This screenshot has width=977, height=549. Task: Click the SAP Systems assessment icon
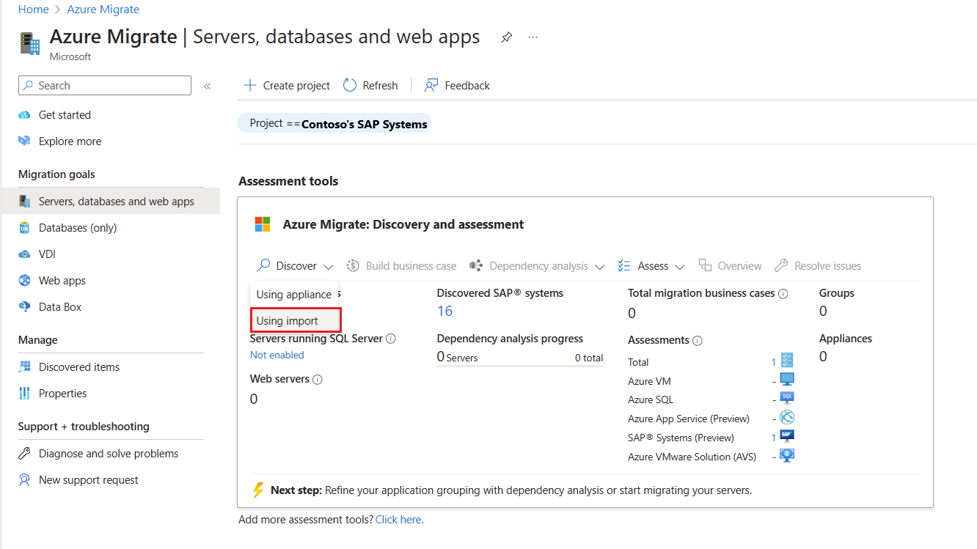(x=787, y=437)
